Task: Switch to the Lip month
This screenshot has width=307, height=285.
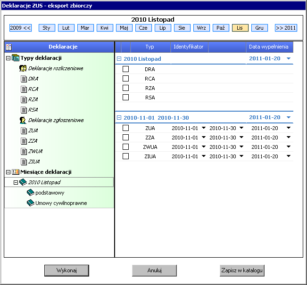Action: point(163,28)
